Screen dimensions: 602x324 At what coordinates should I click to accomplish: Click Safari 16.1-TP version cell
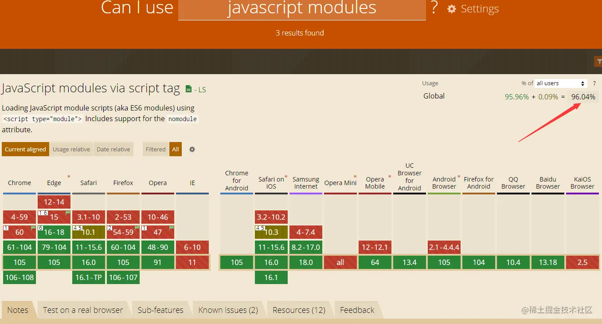click(89, 277)
